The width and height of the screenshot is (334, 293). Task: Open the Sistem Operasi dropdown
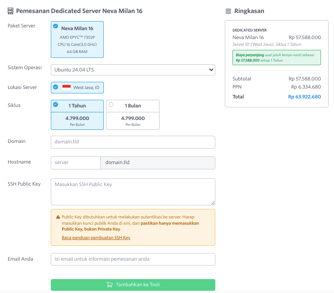133,70
